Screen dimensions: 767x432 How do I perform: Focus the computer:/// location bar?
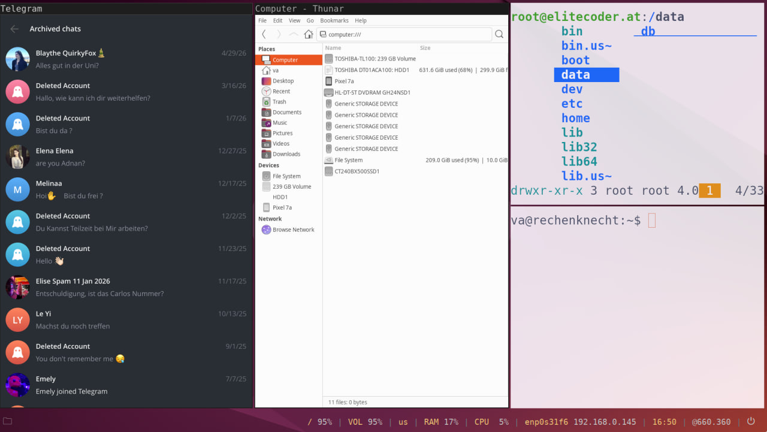[404, 34]
